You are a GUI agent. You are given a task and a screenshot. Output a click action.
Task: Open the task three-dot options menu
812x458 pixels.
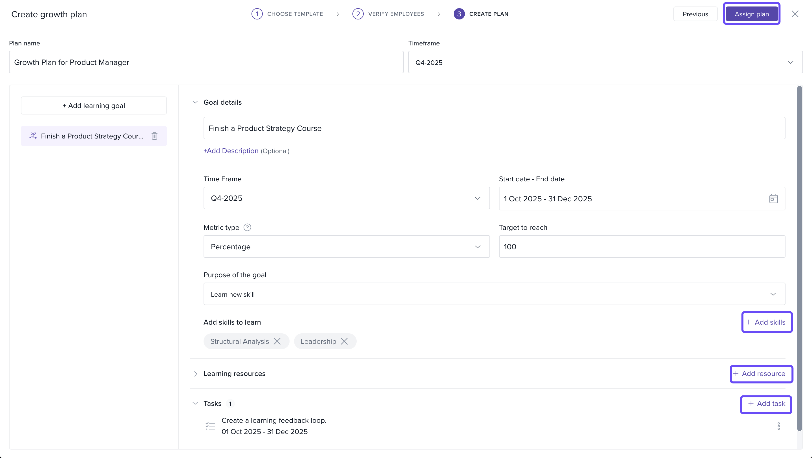click(x=778, y=426)
